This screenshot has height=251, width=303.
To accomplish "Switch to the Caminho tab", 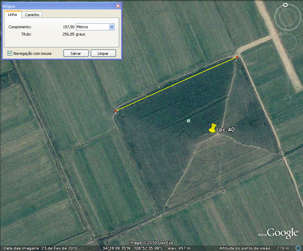I will click(x=32, y=15).
